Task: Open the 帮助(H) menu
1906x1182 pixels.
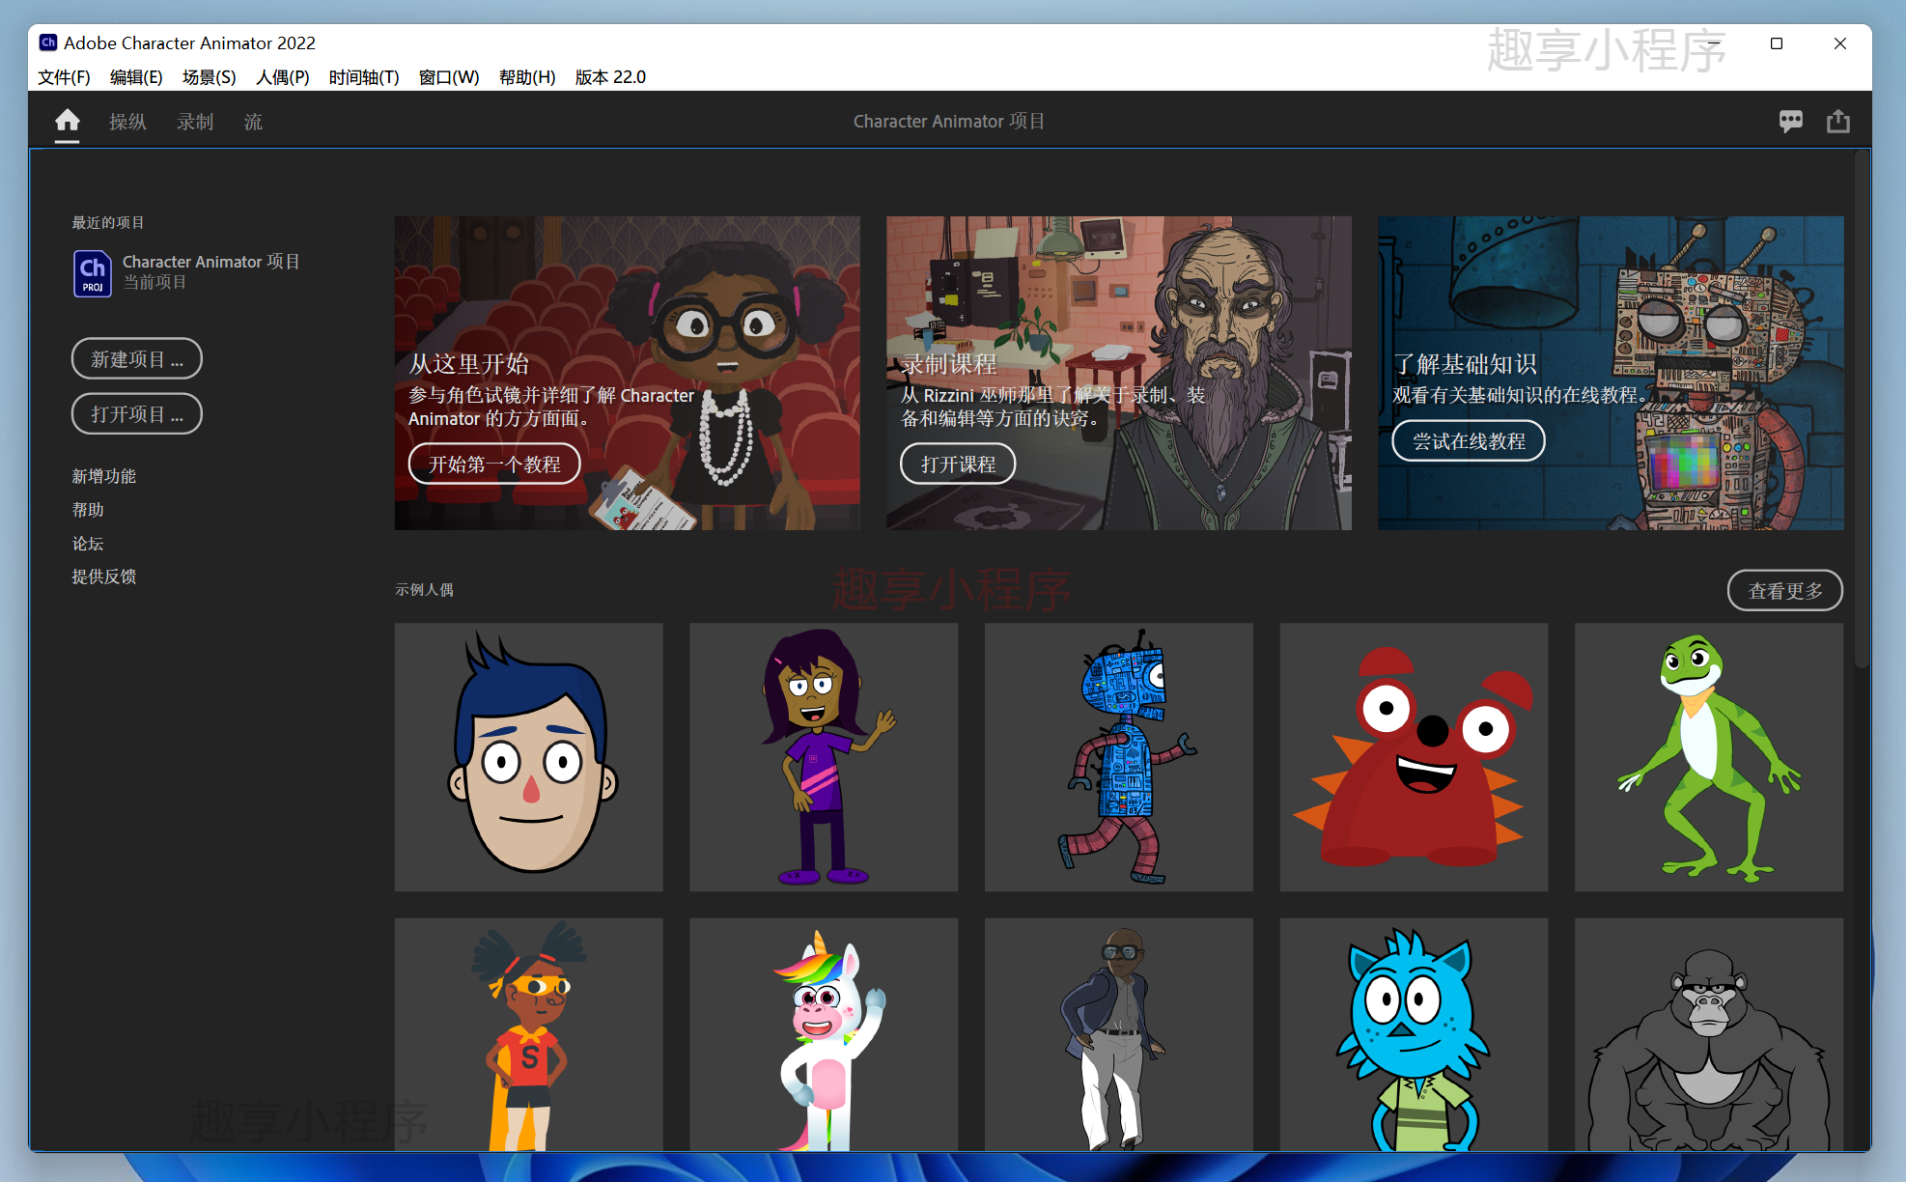Action: [x=527, y=77]
